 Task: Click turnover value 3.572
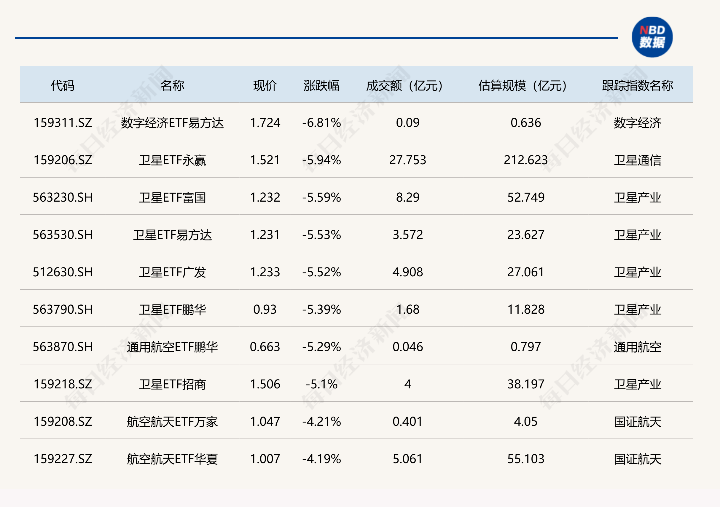coord(408,235)
